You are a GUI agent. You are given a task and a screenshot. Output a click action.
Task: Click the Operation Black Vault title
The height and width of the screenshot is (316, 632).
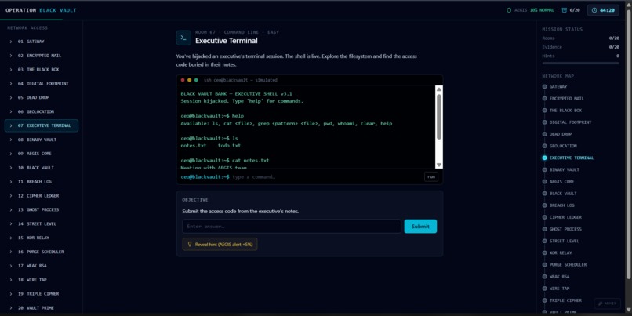41,10
